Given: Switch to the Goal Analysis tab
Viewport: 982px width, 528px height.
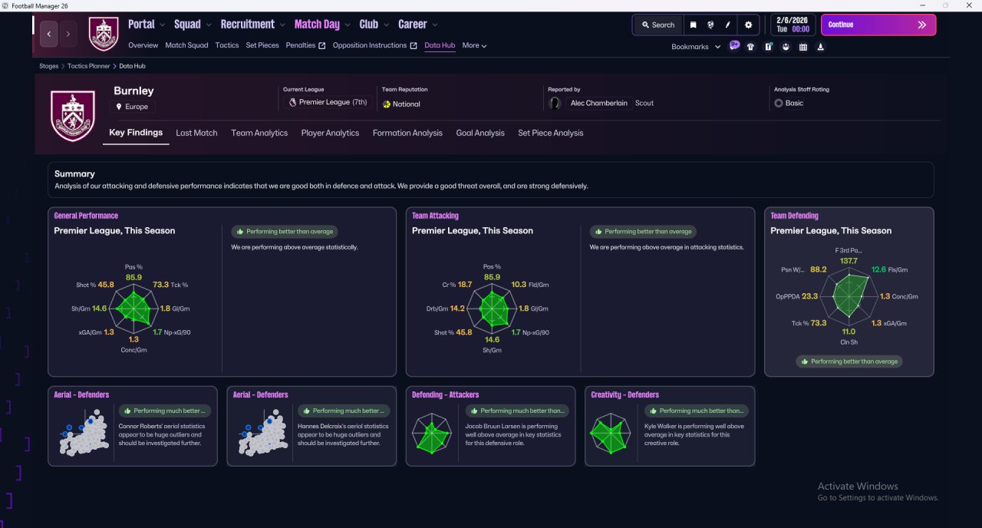Looking at the screenshot, I should (480, 133).
